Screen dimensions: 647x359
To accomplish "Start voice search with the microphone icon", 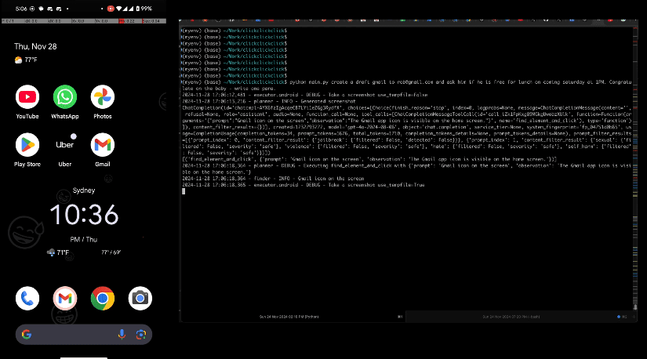I will [122, 334].
